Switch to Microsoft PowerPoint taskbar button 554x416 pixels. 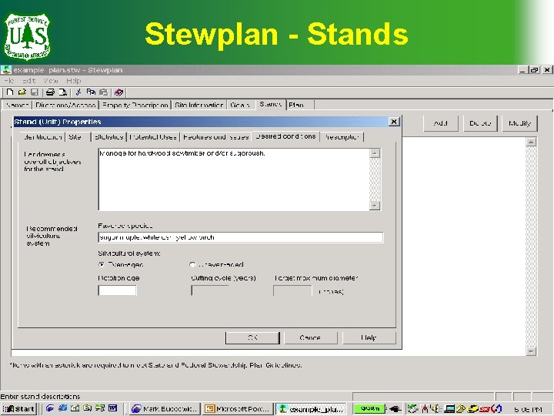pyautogui.click(x=239, y=409)
